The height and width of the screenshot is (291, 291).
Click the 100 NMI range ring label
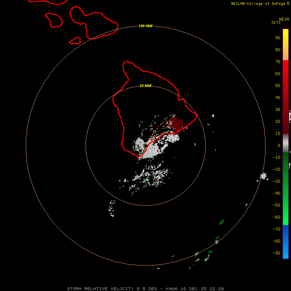(145, 26)
